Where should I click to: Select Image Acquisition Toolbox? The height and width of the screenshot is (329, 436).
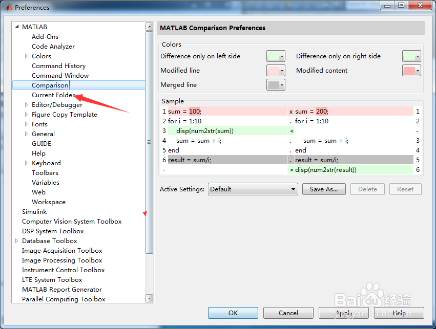[x=62, y=250]
